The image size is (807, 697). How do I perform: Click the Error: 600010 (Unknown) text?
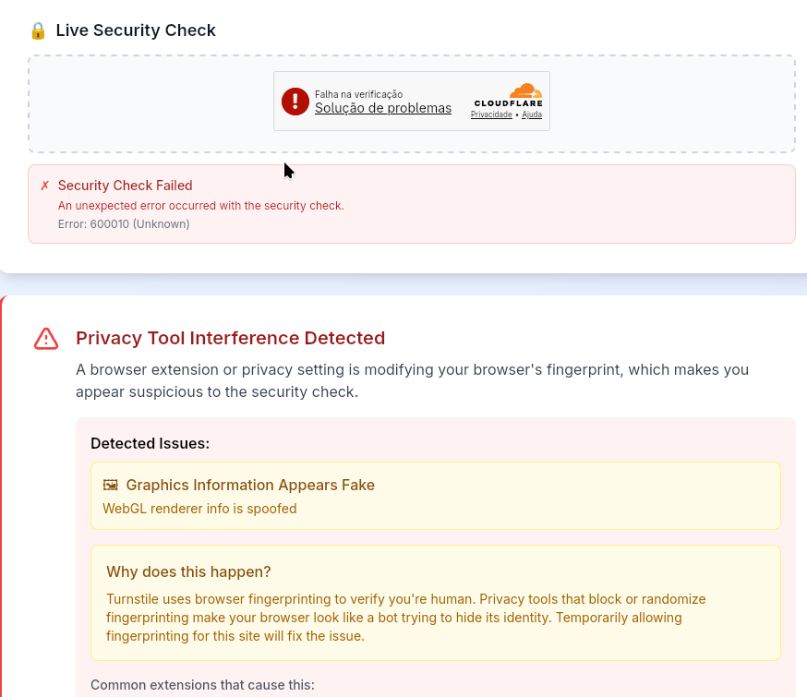pyautogui.click(x=124, y=224)
